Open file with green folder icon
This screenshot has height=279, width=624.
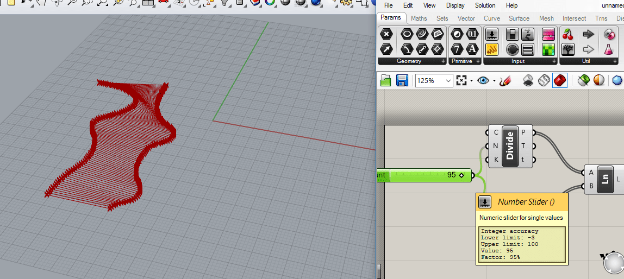[385, 80]
